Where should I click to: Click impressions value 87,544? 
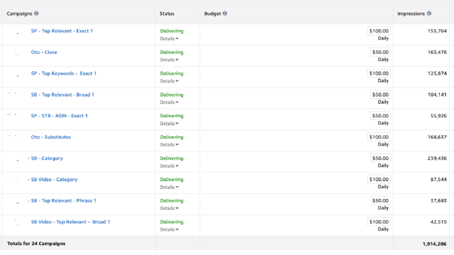439,180
